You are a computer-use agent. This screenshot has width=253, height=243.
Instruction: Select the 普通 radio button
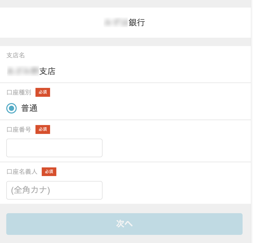tap(11, 108)
